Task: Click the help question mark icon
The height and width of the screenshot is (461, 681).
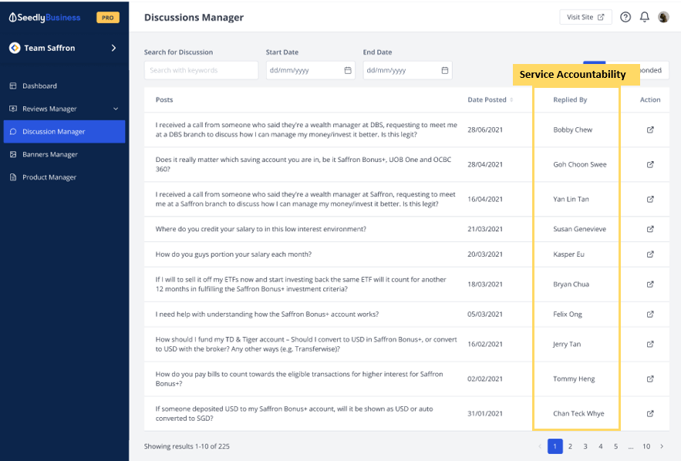Action: (x=625, y=17)
